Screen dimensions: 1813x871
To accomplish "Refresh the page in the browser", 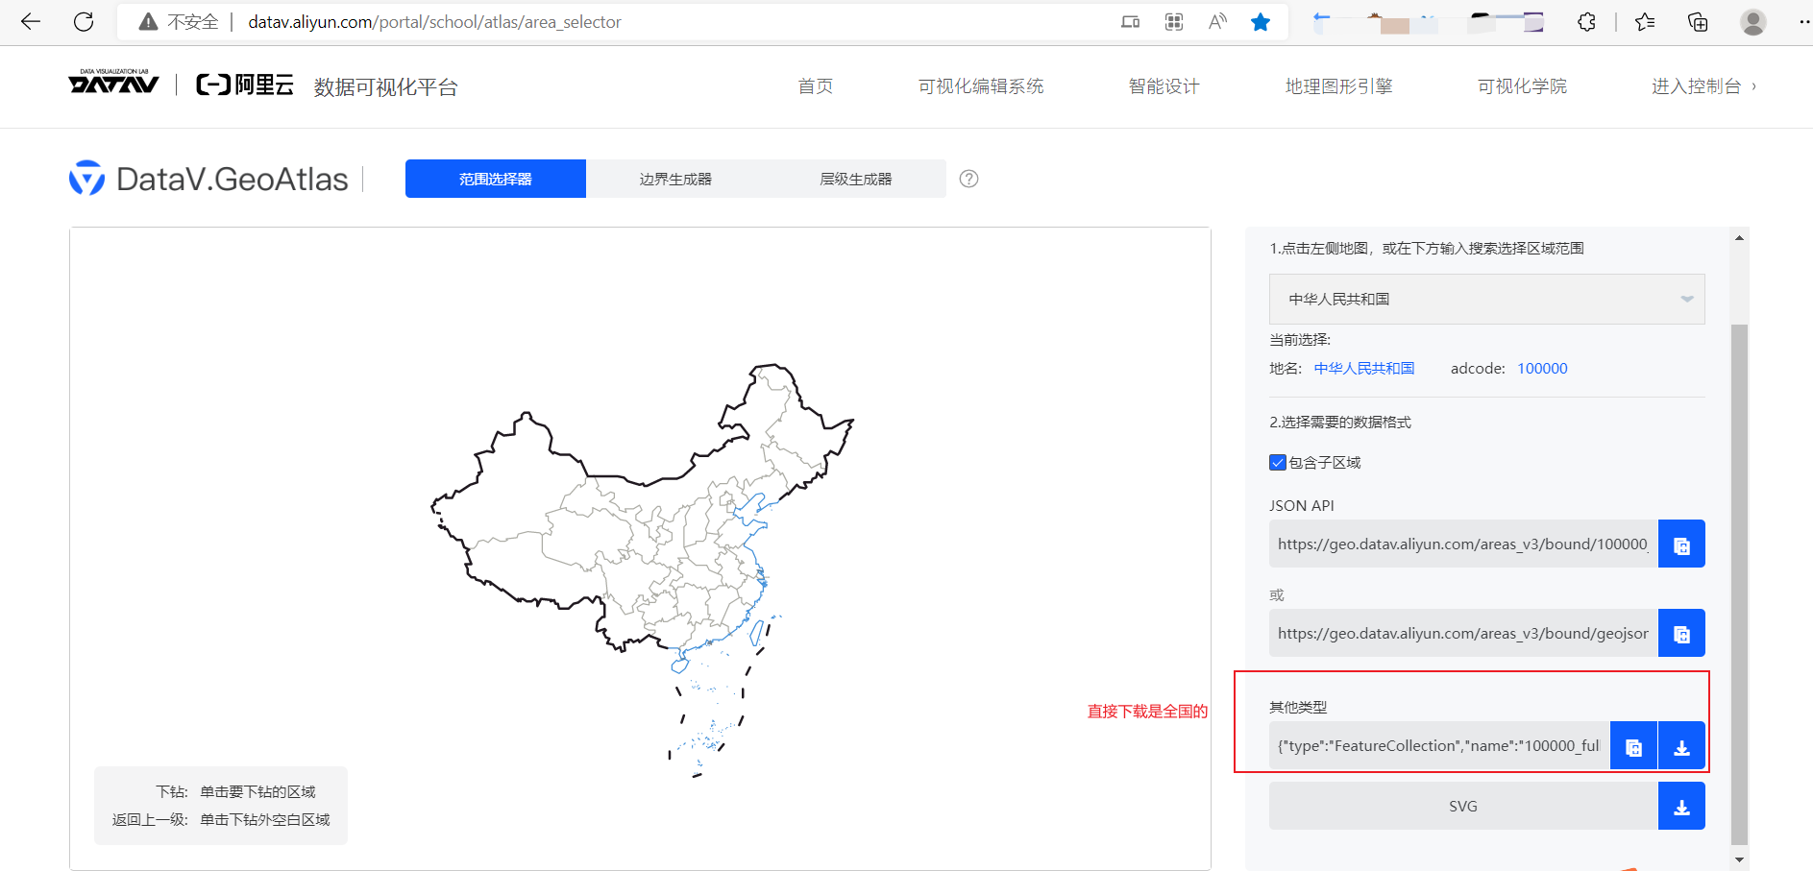I will (84, 22).
